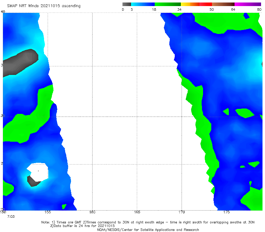Select the magenta-purple 64–80 color bar segment

coord(248,4)
